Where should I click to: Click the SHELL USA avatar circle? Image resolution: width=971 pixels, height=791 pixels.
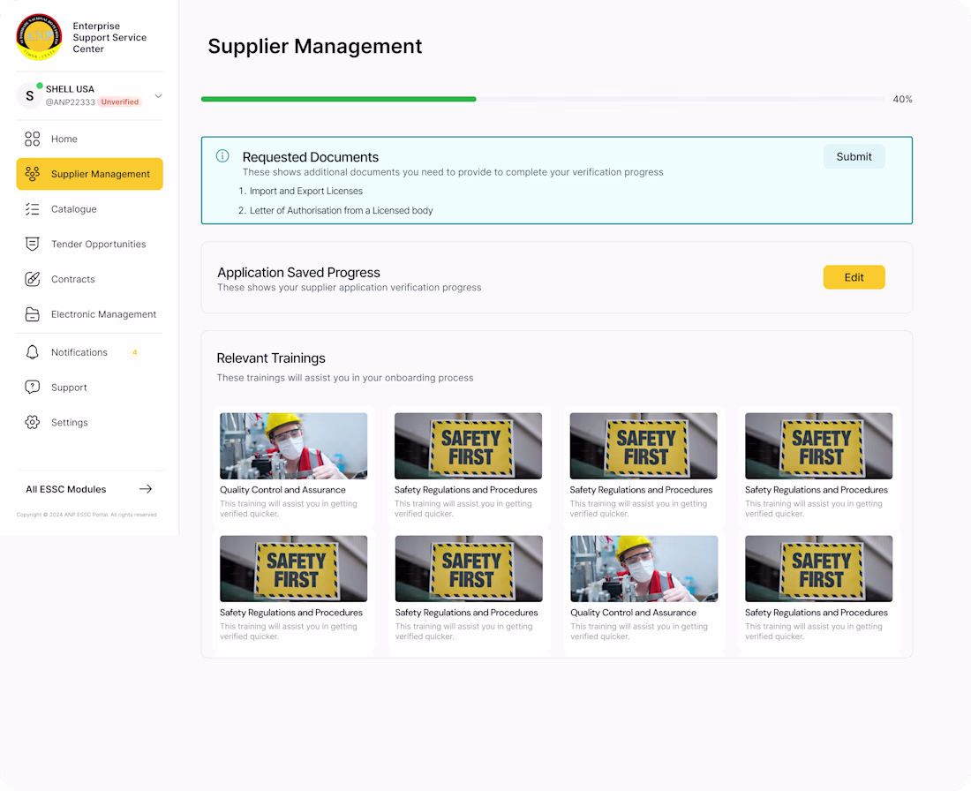click(29, 95)
